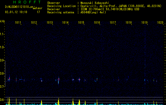Click the gray frequency range bracket beside 0.8
The width and height of the screenshot is (166, 105).
pos(5,73)
